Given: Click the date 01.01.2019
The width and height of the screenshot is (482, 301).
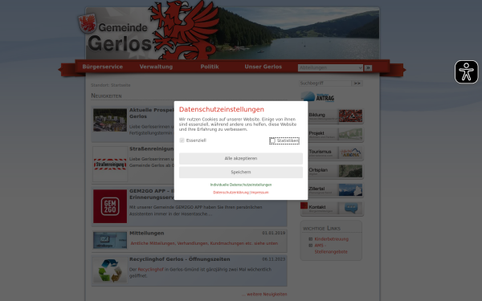Looking at the screenshot, I should coord(274,233).
